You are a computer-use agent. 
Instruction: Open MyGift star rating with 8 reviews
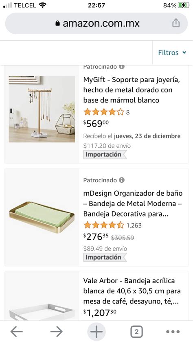(106, 112)
